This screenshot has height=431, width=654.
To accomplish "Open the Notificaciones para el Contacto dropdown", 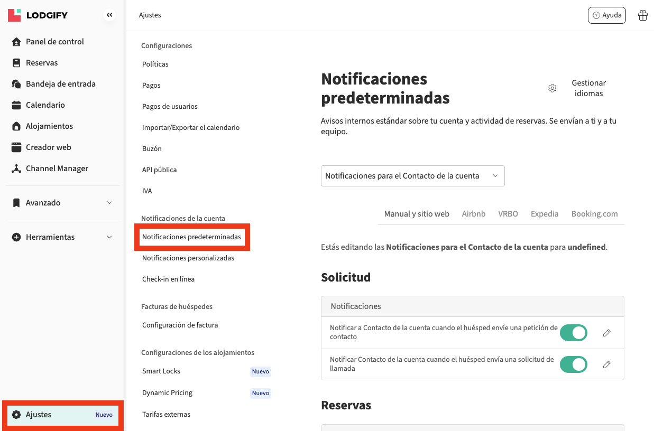I will (412, 176).
